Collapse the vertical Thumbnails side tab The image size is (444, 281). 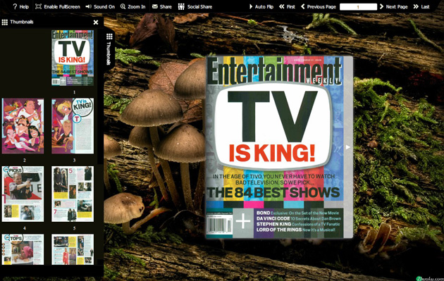click(109, 49)
